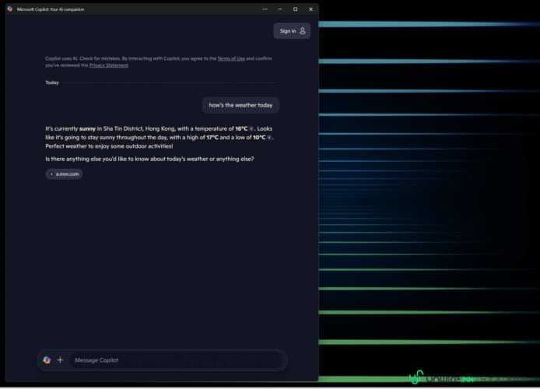Image resolution: width=540 pixels, height=389 pixels.
Task: Click the "how's the weather today" message bubble
Action: click(240, 105)
